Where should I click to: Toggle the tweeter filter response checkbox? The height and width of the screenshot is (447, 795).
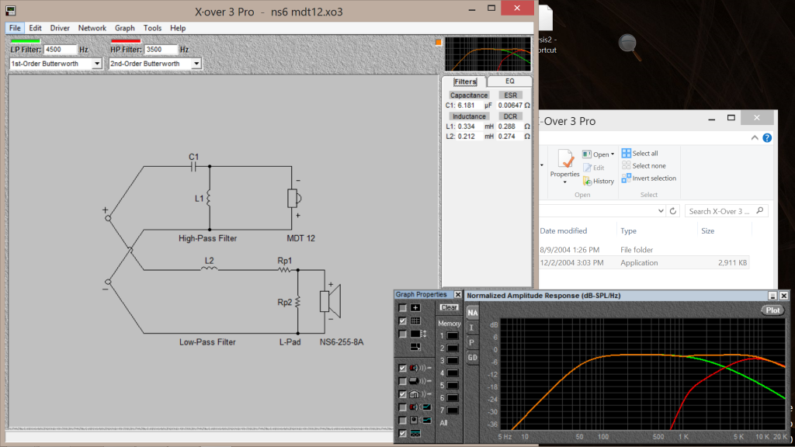(403, 407)
